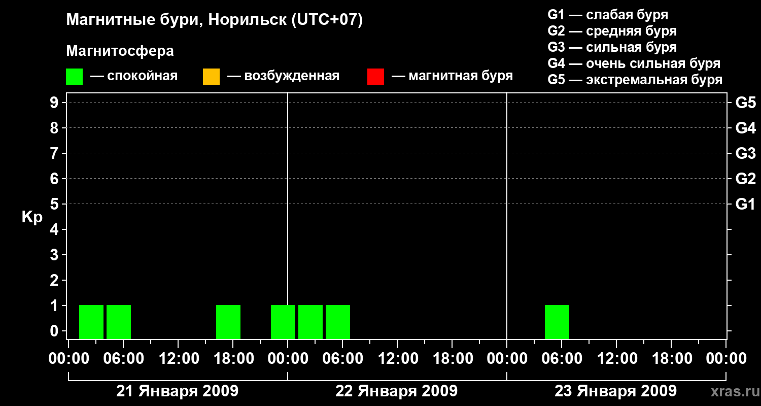Click the green bar at 18:00 on 21 January
Screen dimensions: 761x406
coord(228,322)
